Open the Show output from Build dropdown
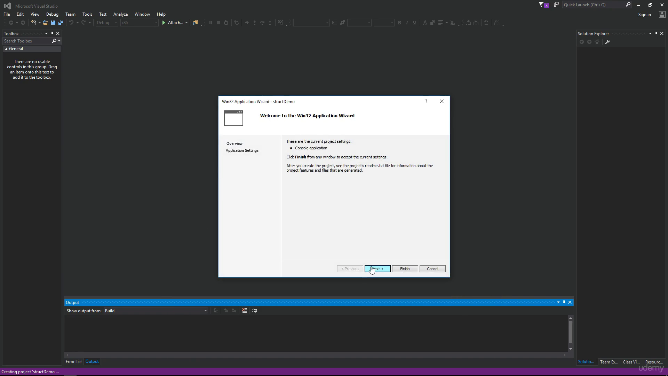This screenshot has width=668, height=376. point(156,311)
